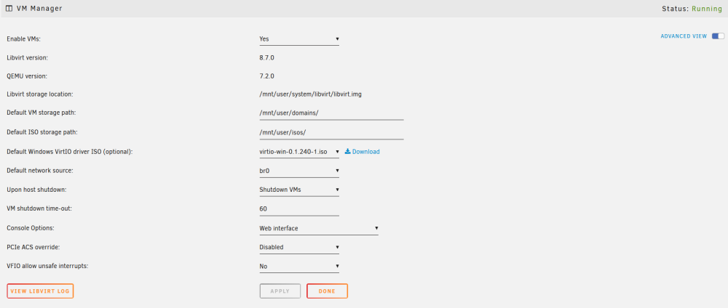Open the PCIe ACS override dropdown
The height and width of the screenshot is (308, 728).
(299, 247)
